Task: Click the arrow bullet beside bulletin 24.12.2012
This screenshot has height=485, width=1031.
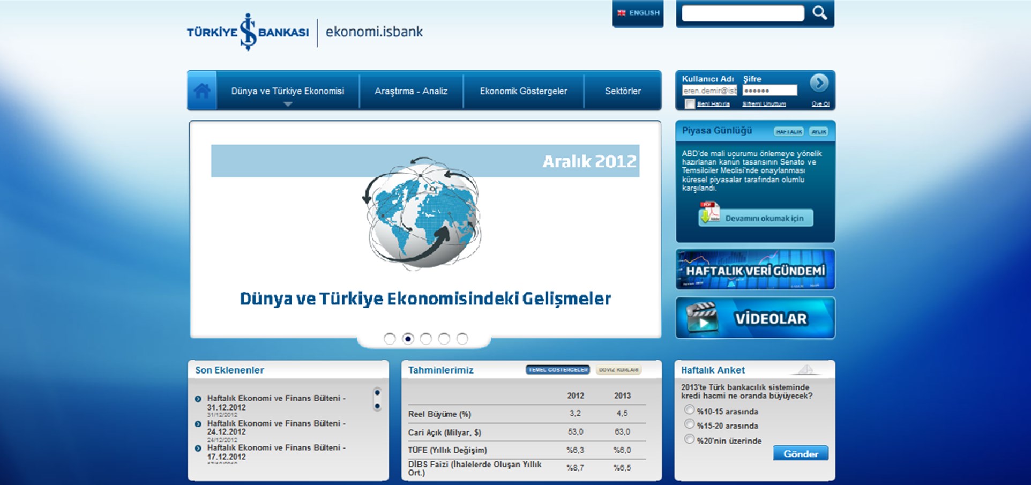Action: coord(198,423)
